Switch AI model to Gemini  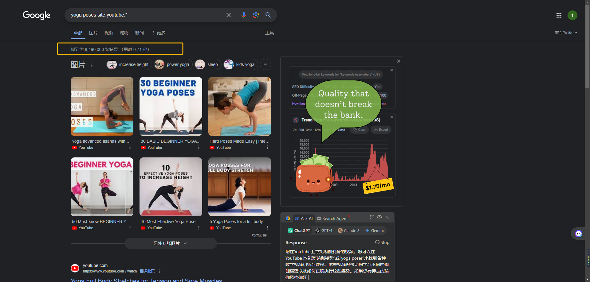point(374,230)
